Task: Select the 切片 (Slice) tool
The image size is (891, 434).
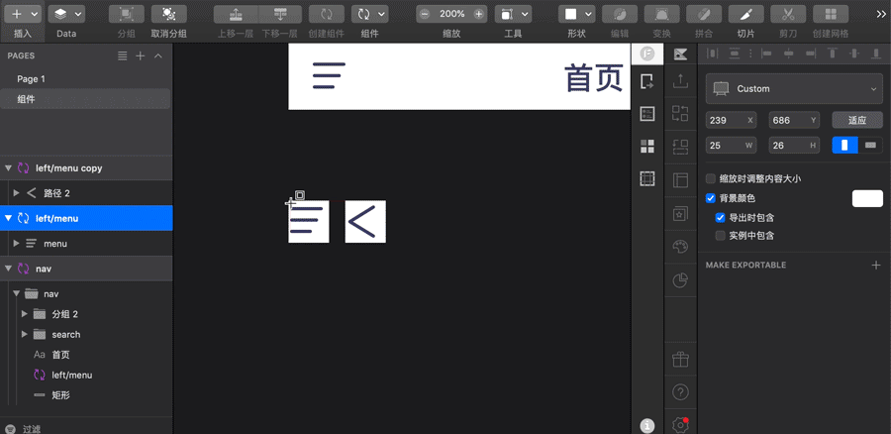Action: point(745,15)
